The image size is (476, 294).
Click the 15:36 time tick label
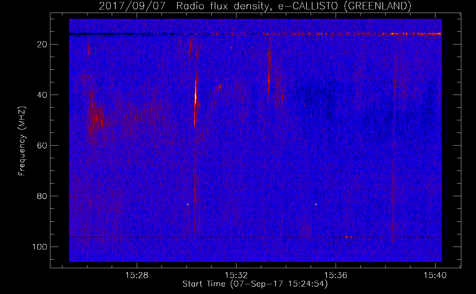[x=336, y=275]
